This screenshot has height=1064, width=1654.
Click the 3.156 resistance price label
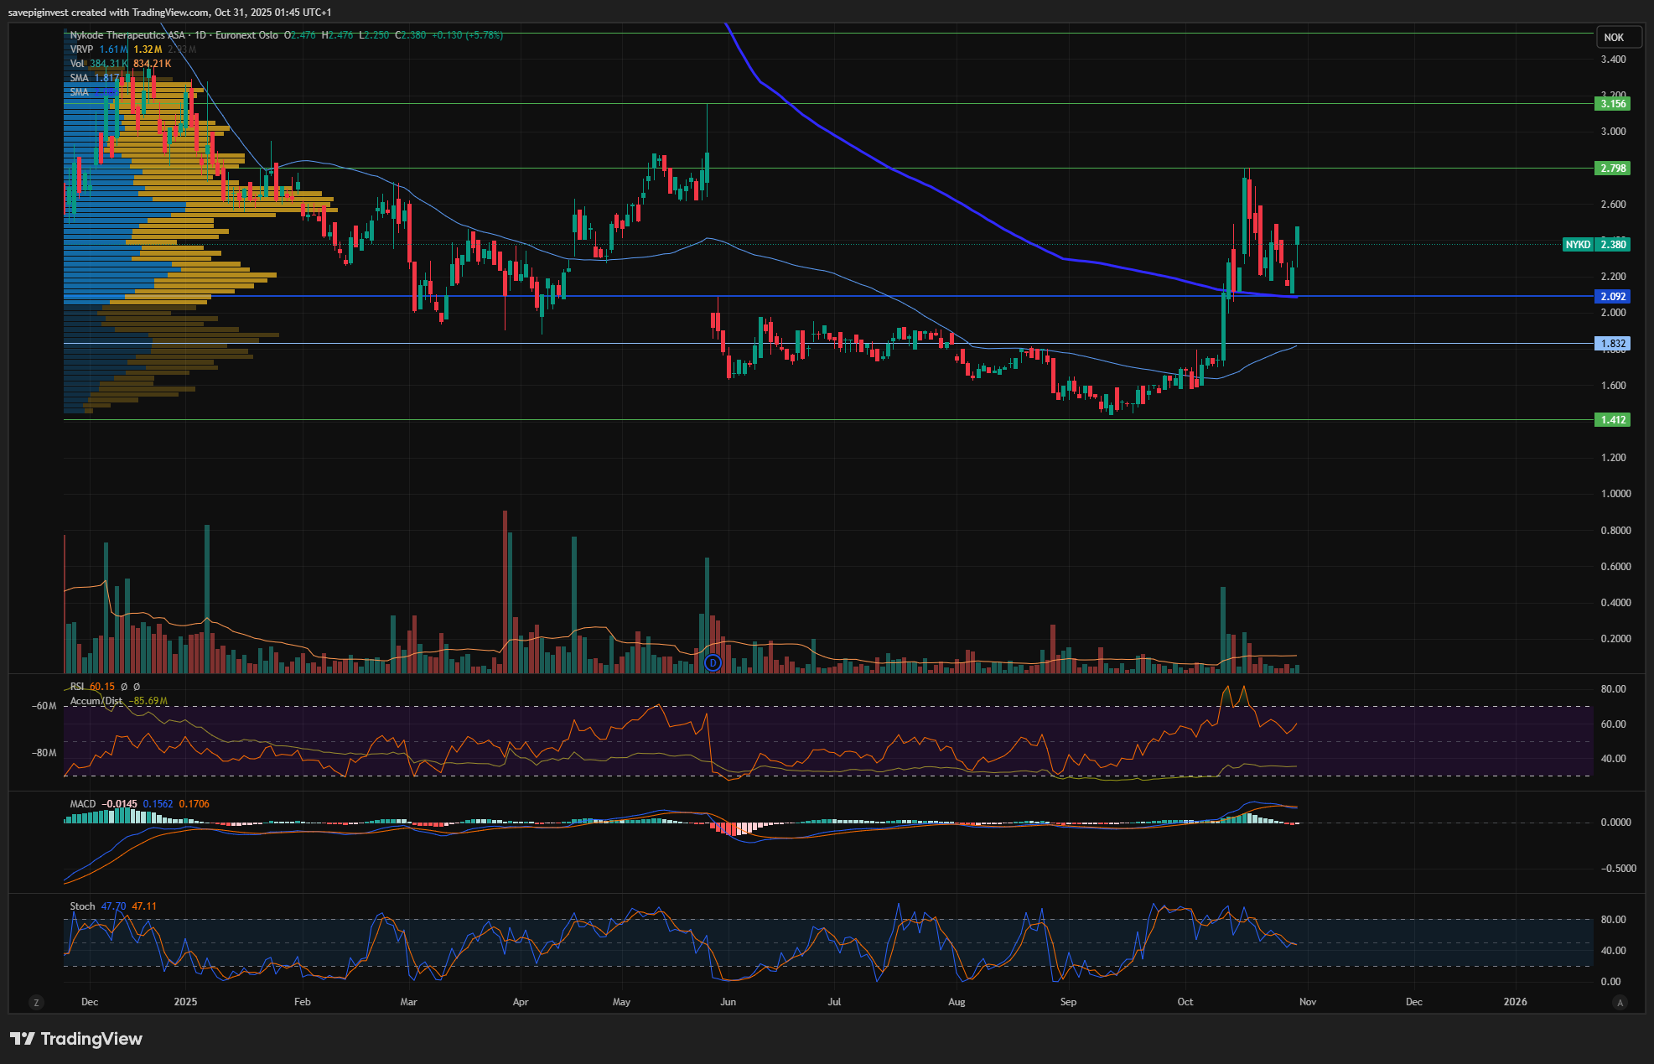[x=1612, y=104]
